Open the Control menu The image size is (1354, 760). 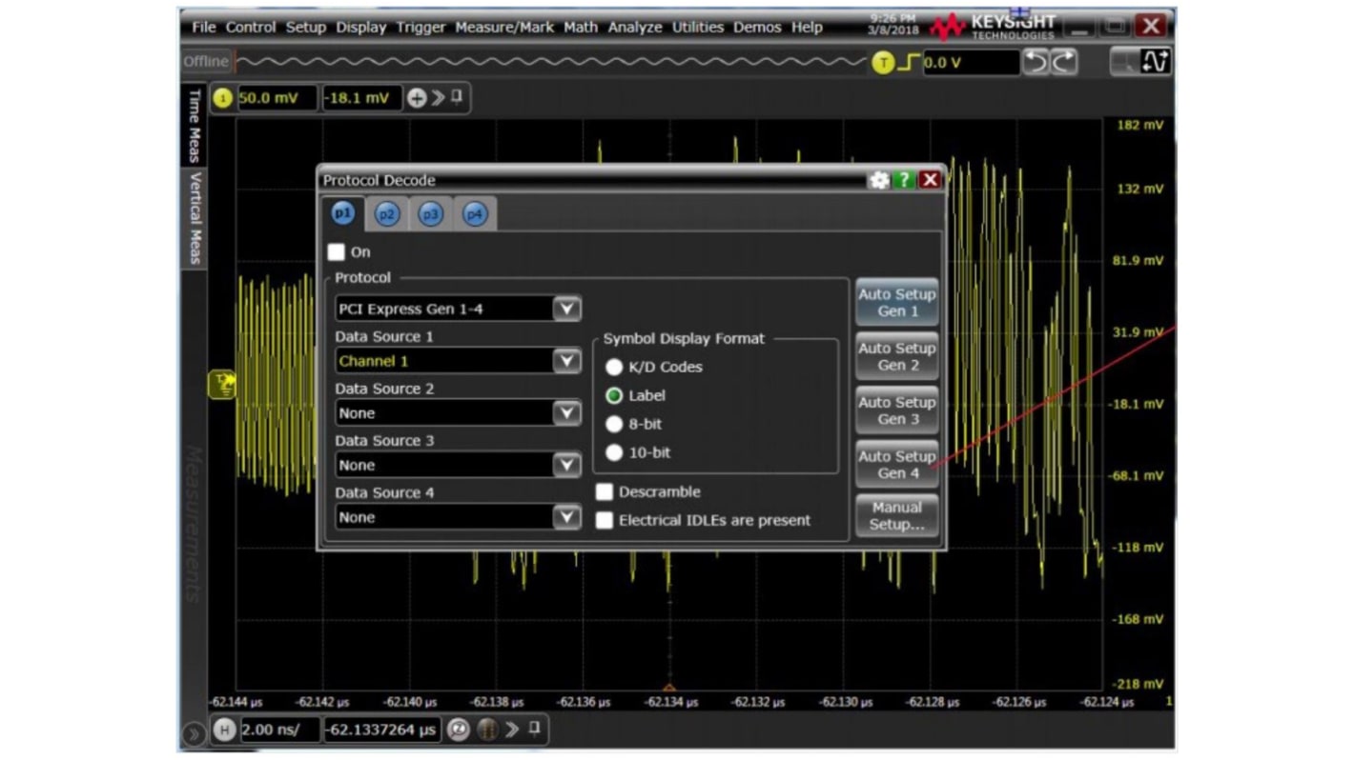(251, 27)
